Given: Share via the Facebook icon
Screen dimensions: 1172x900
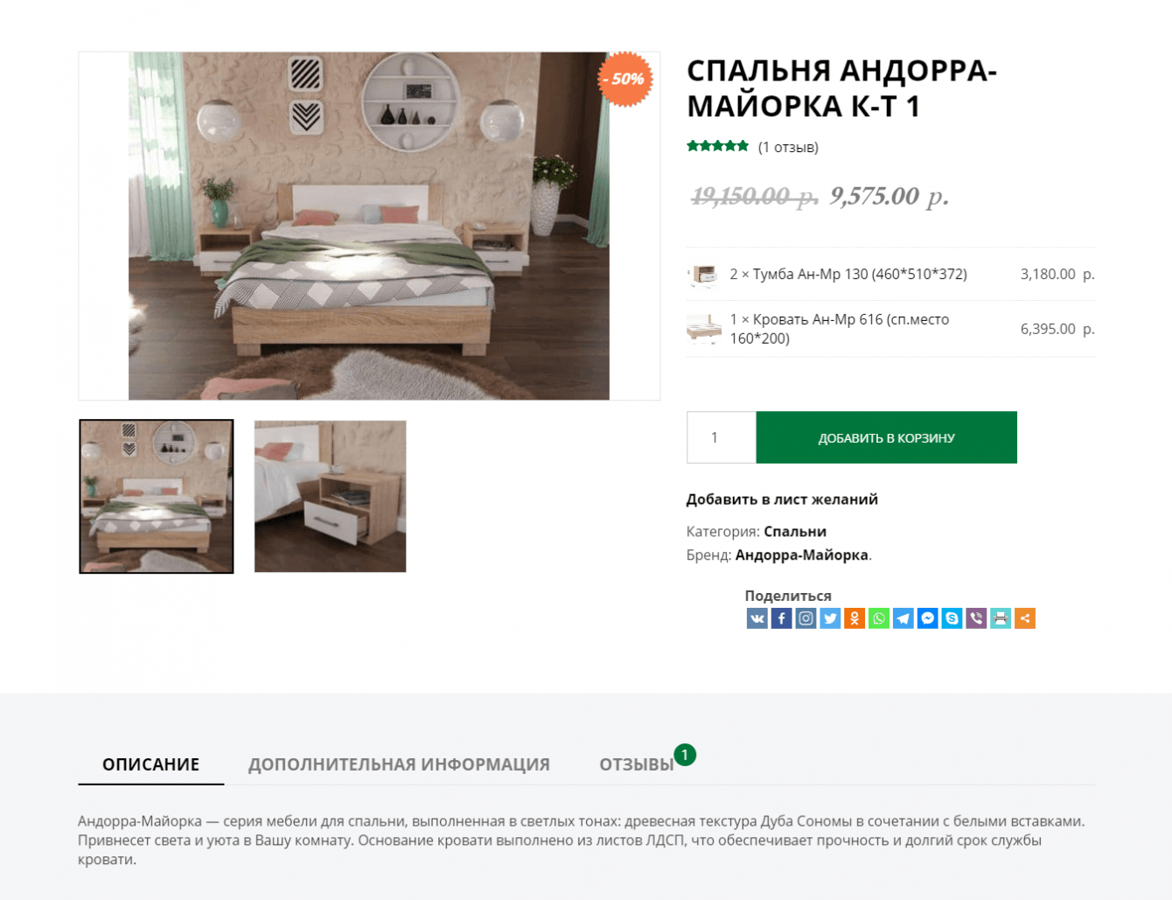Looking at the screenshot, I should coord(781,618).
